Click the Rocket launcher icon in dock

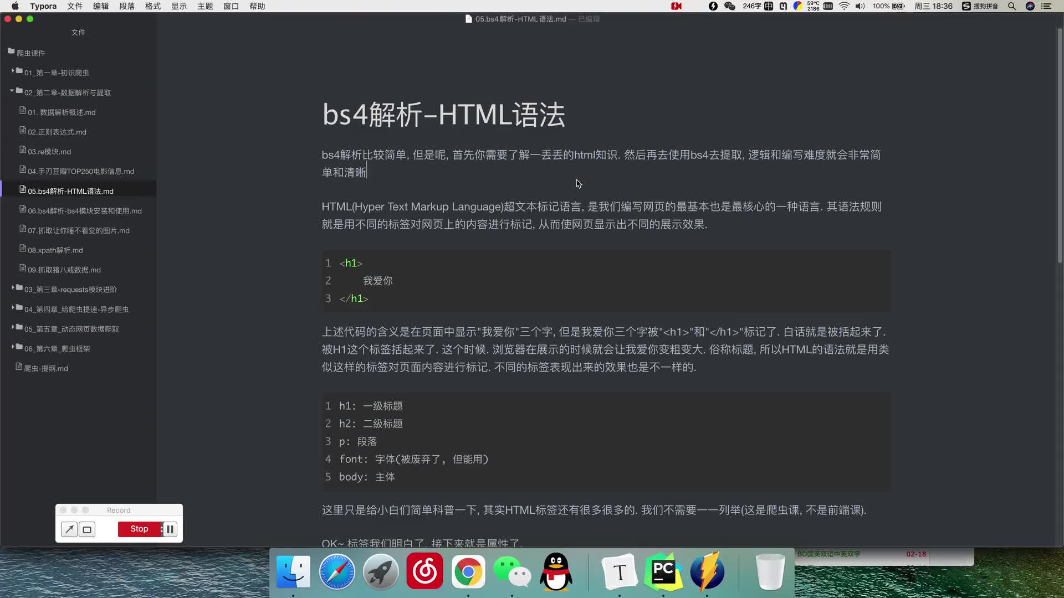(380, 572)
